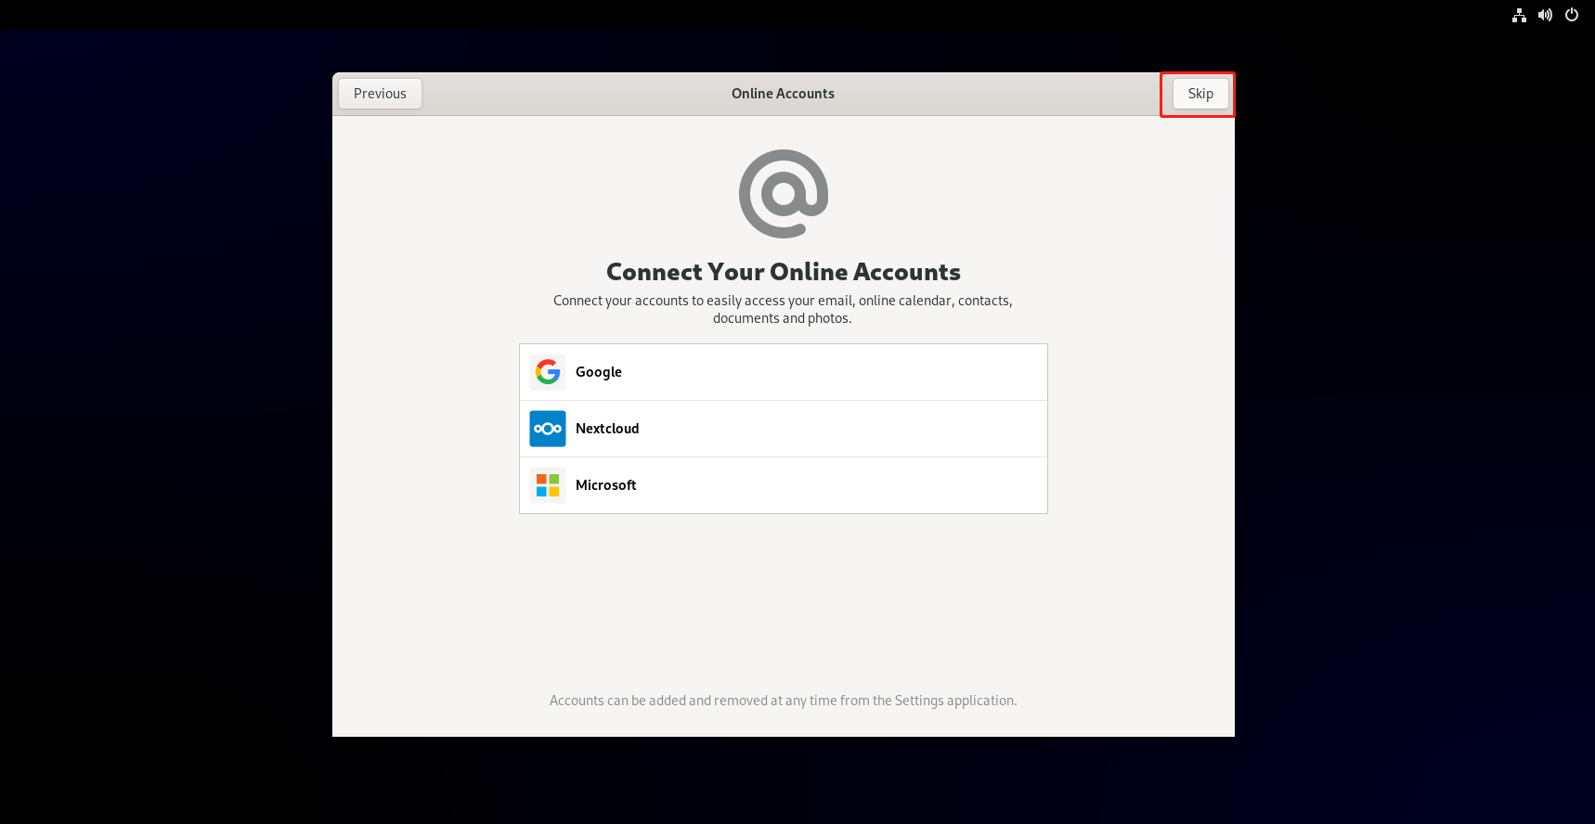Click the "Online Accounts" header title
This screenshot has width=1595, height=824.
(x=783, y=94)
